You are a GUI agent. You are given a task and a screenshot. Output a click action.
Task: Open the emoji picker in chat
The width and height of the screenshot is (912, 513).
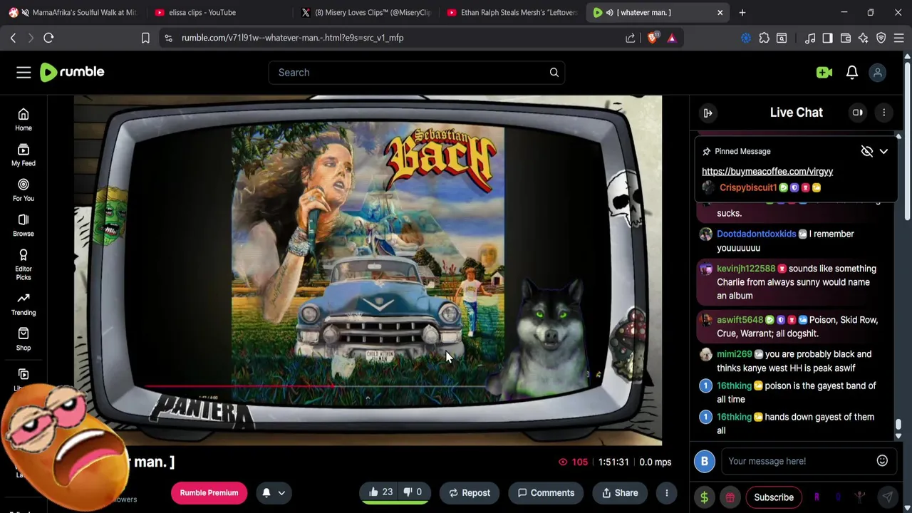pyautogui.click(x=882, y=461)
